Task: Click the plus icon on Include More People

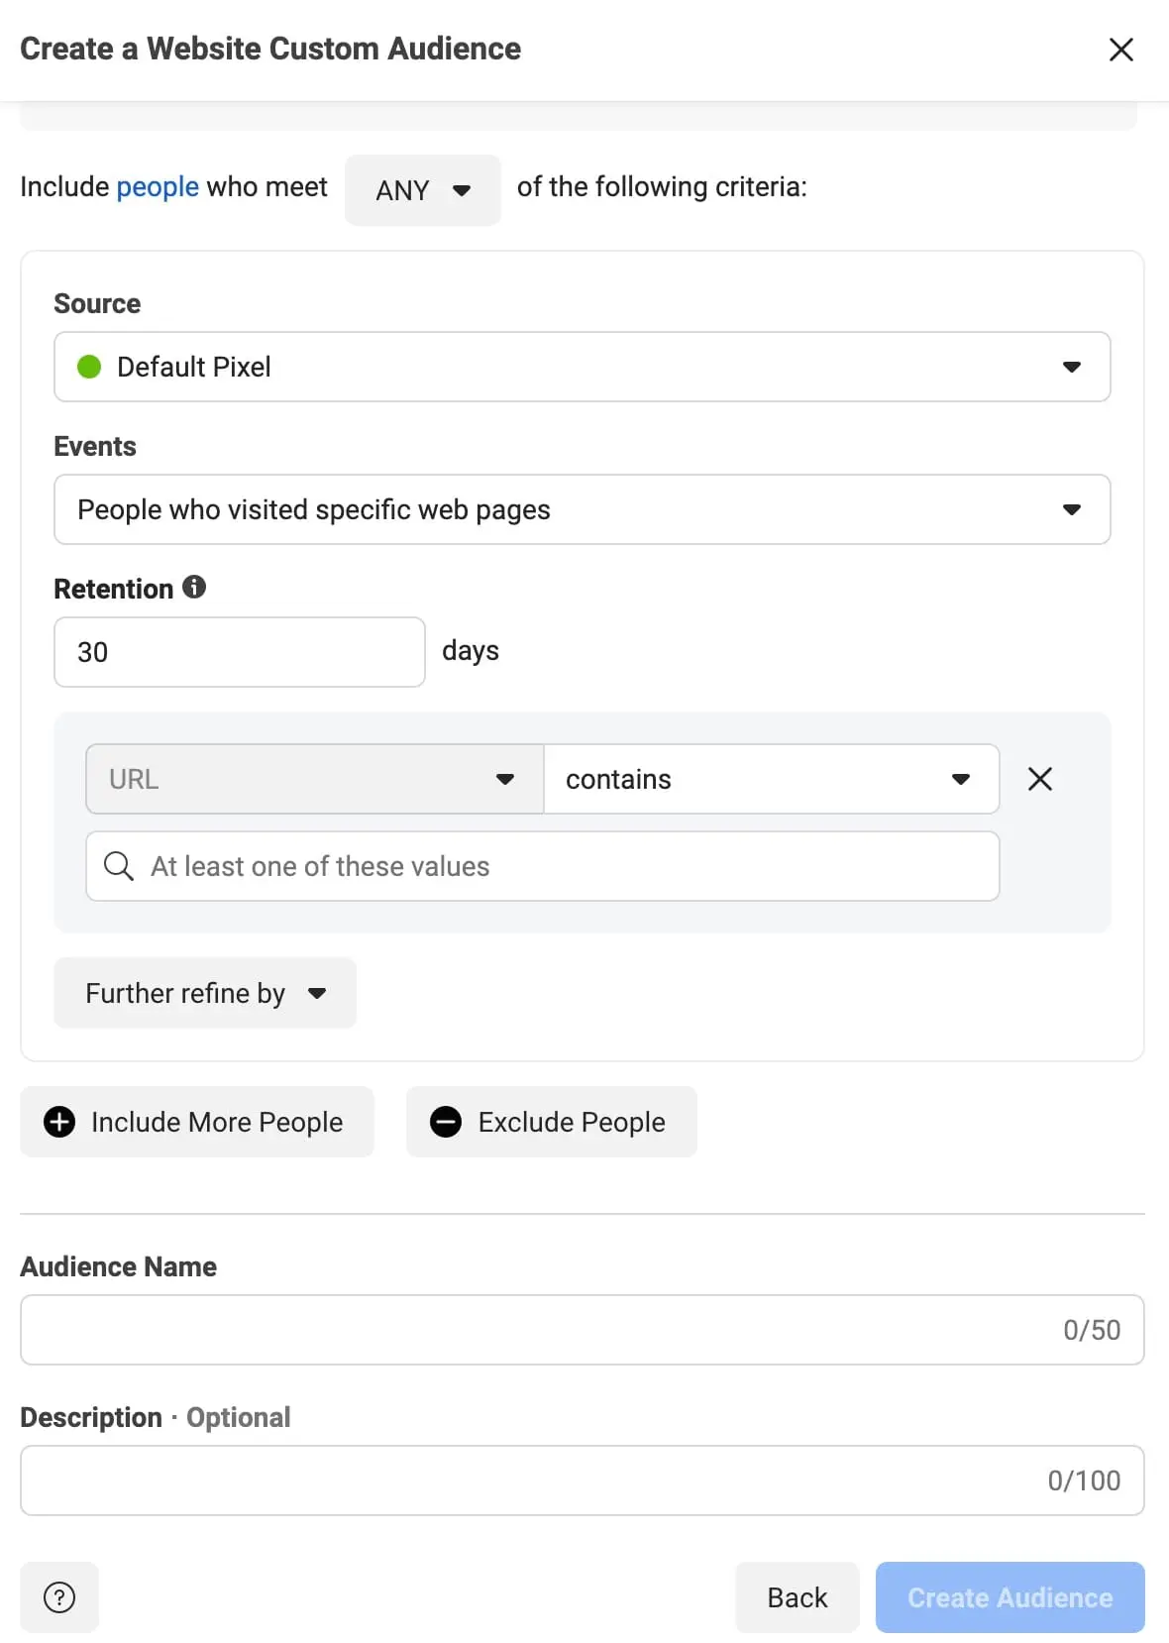Action: pyautogui.click(x=59, y=1122)
